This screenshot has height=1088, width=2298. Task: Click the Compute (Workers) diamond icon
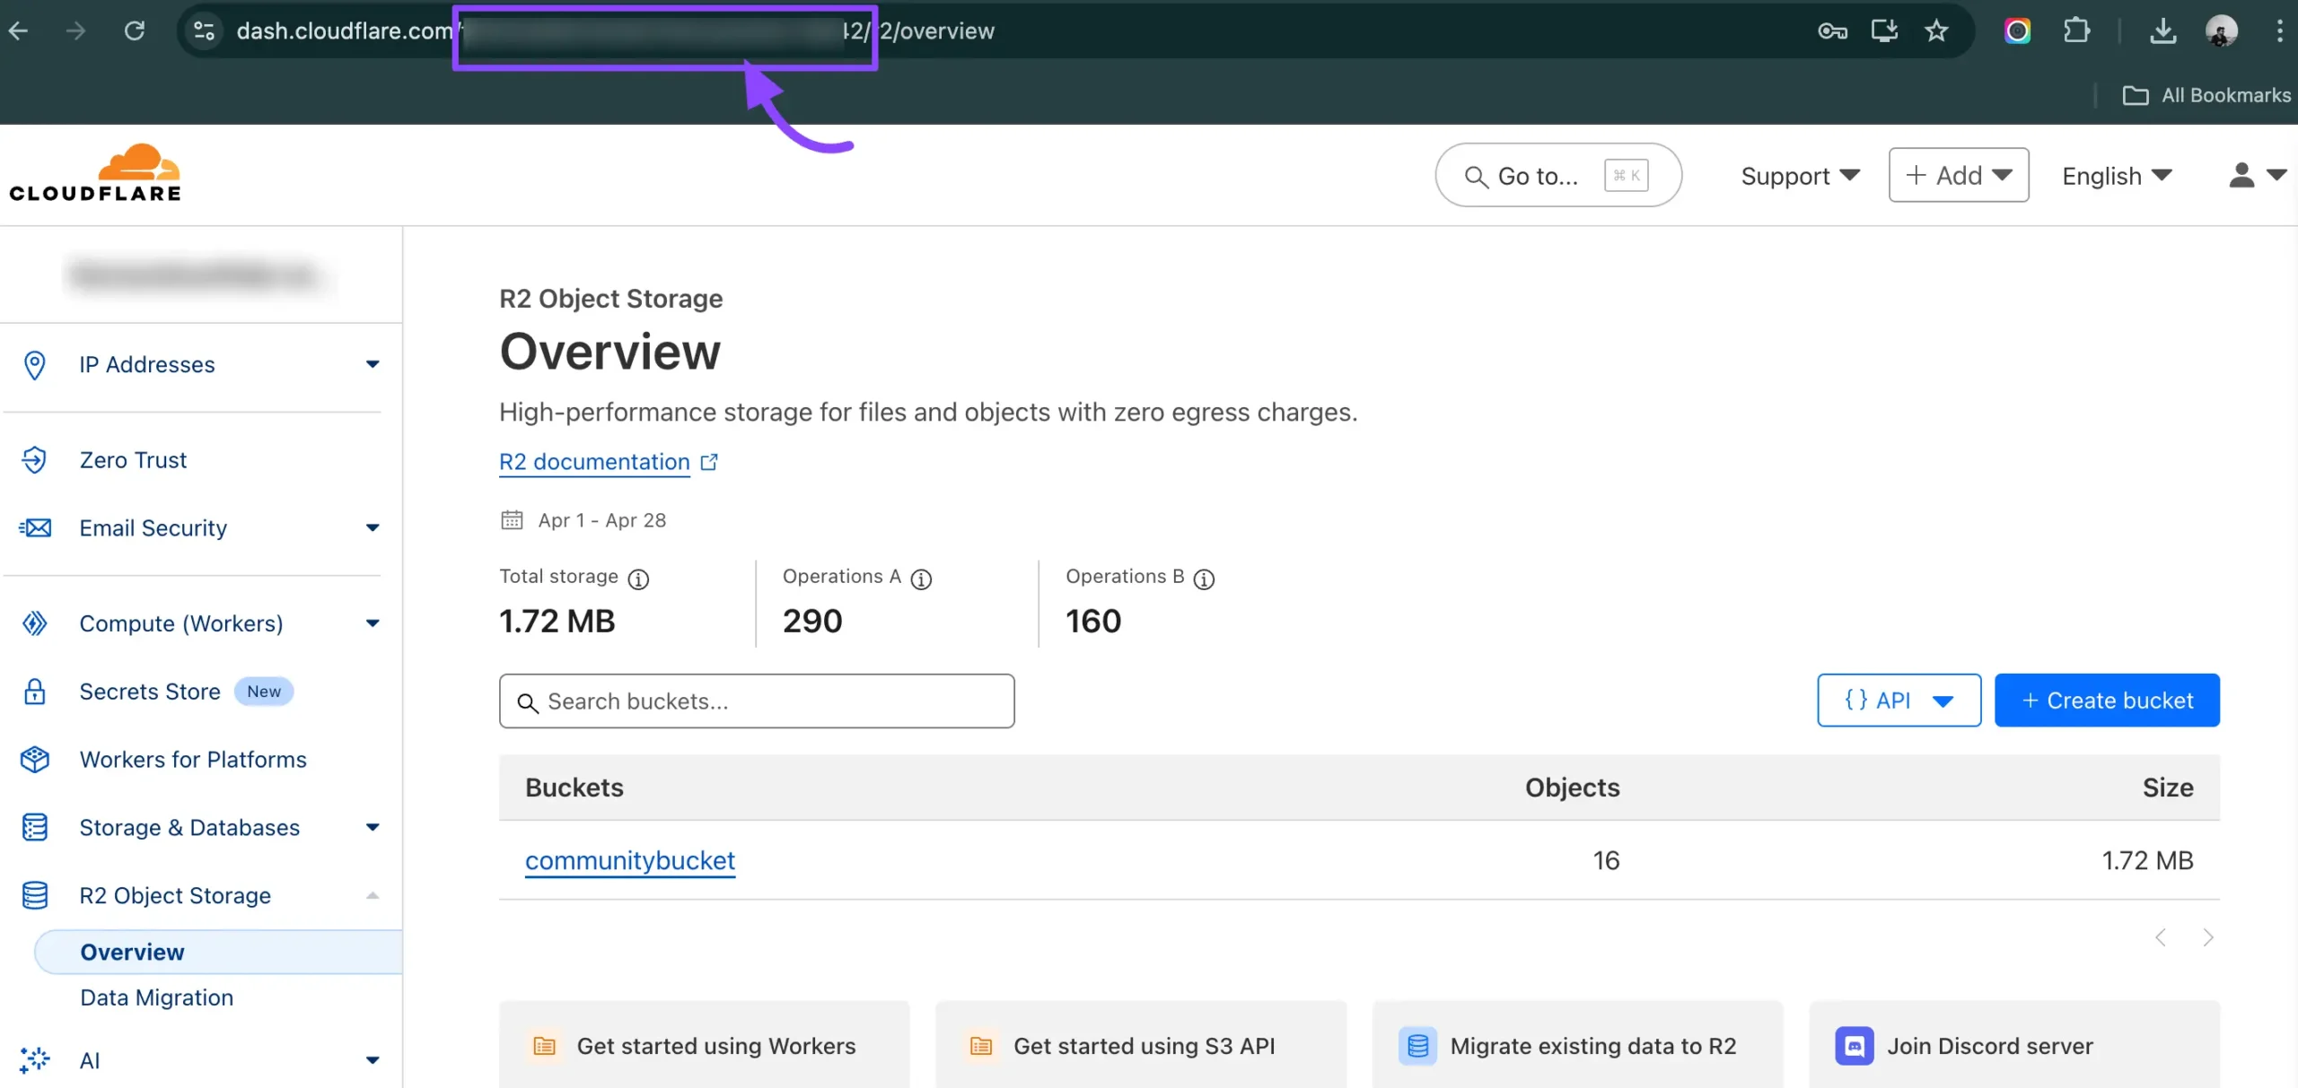click(x=34, y=622)
